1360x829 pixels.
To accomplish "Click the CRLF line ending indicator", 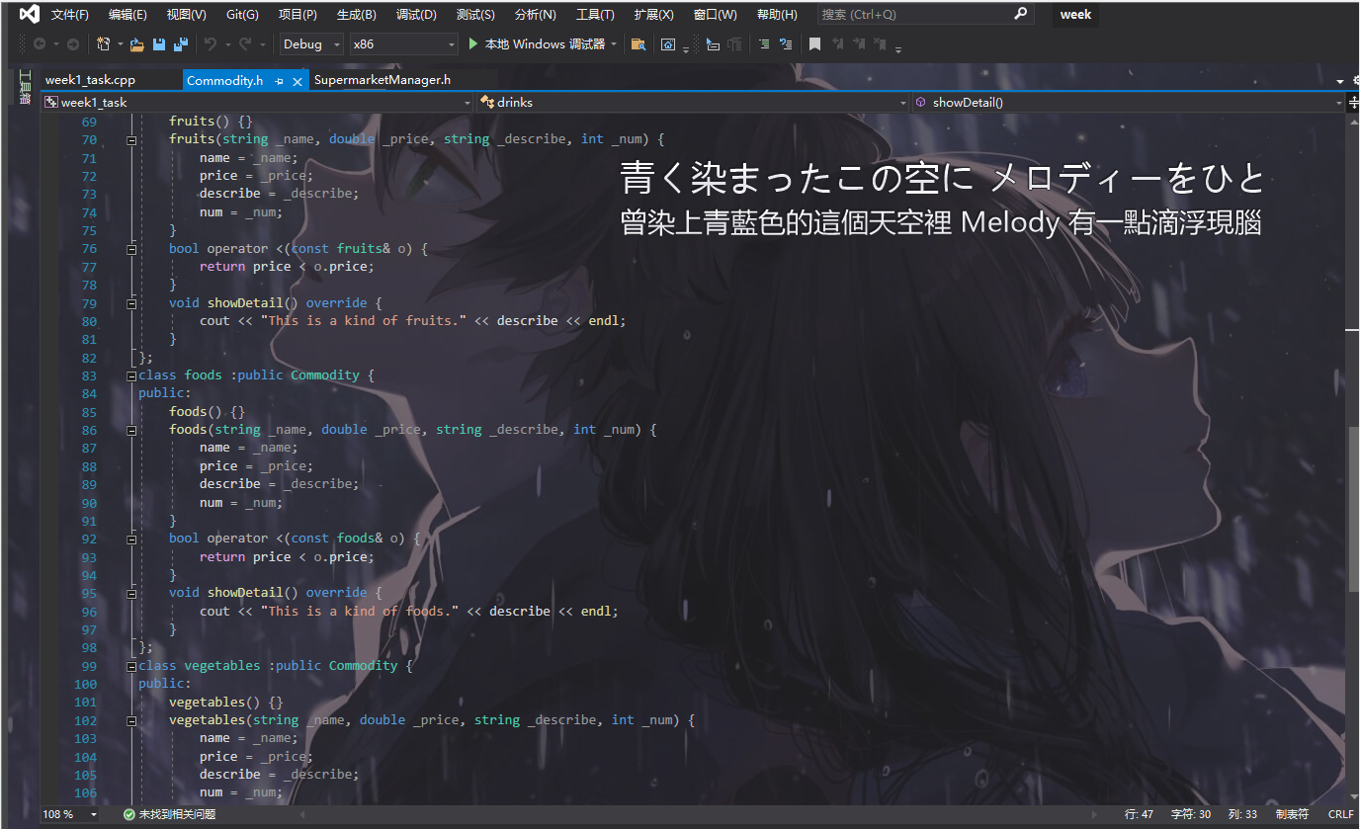I will coord(1341,814).
